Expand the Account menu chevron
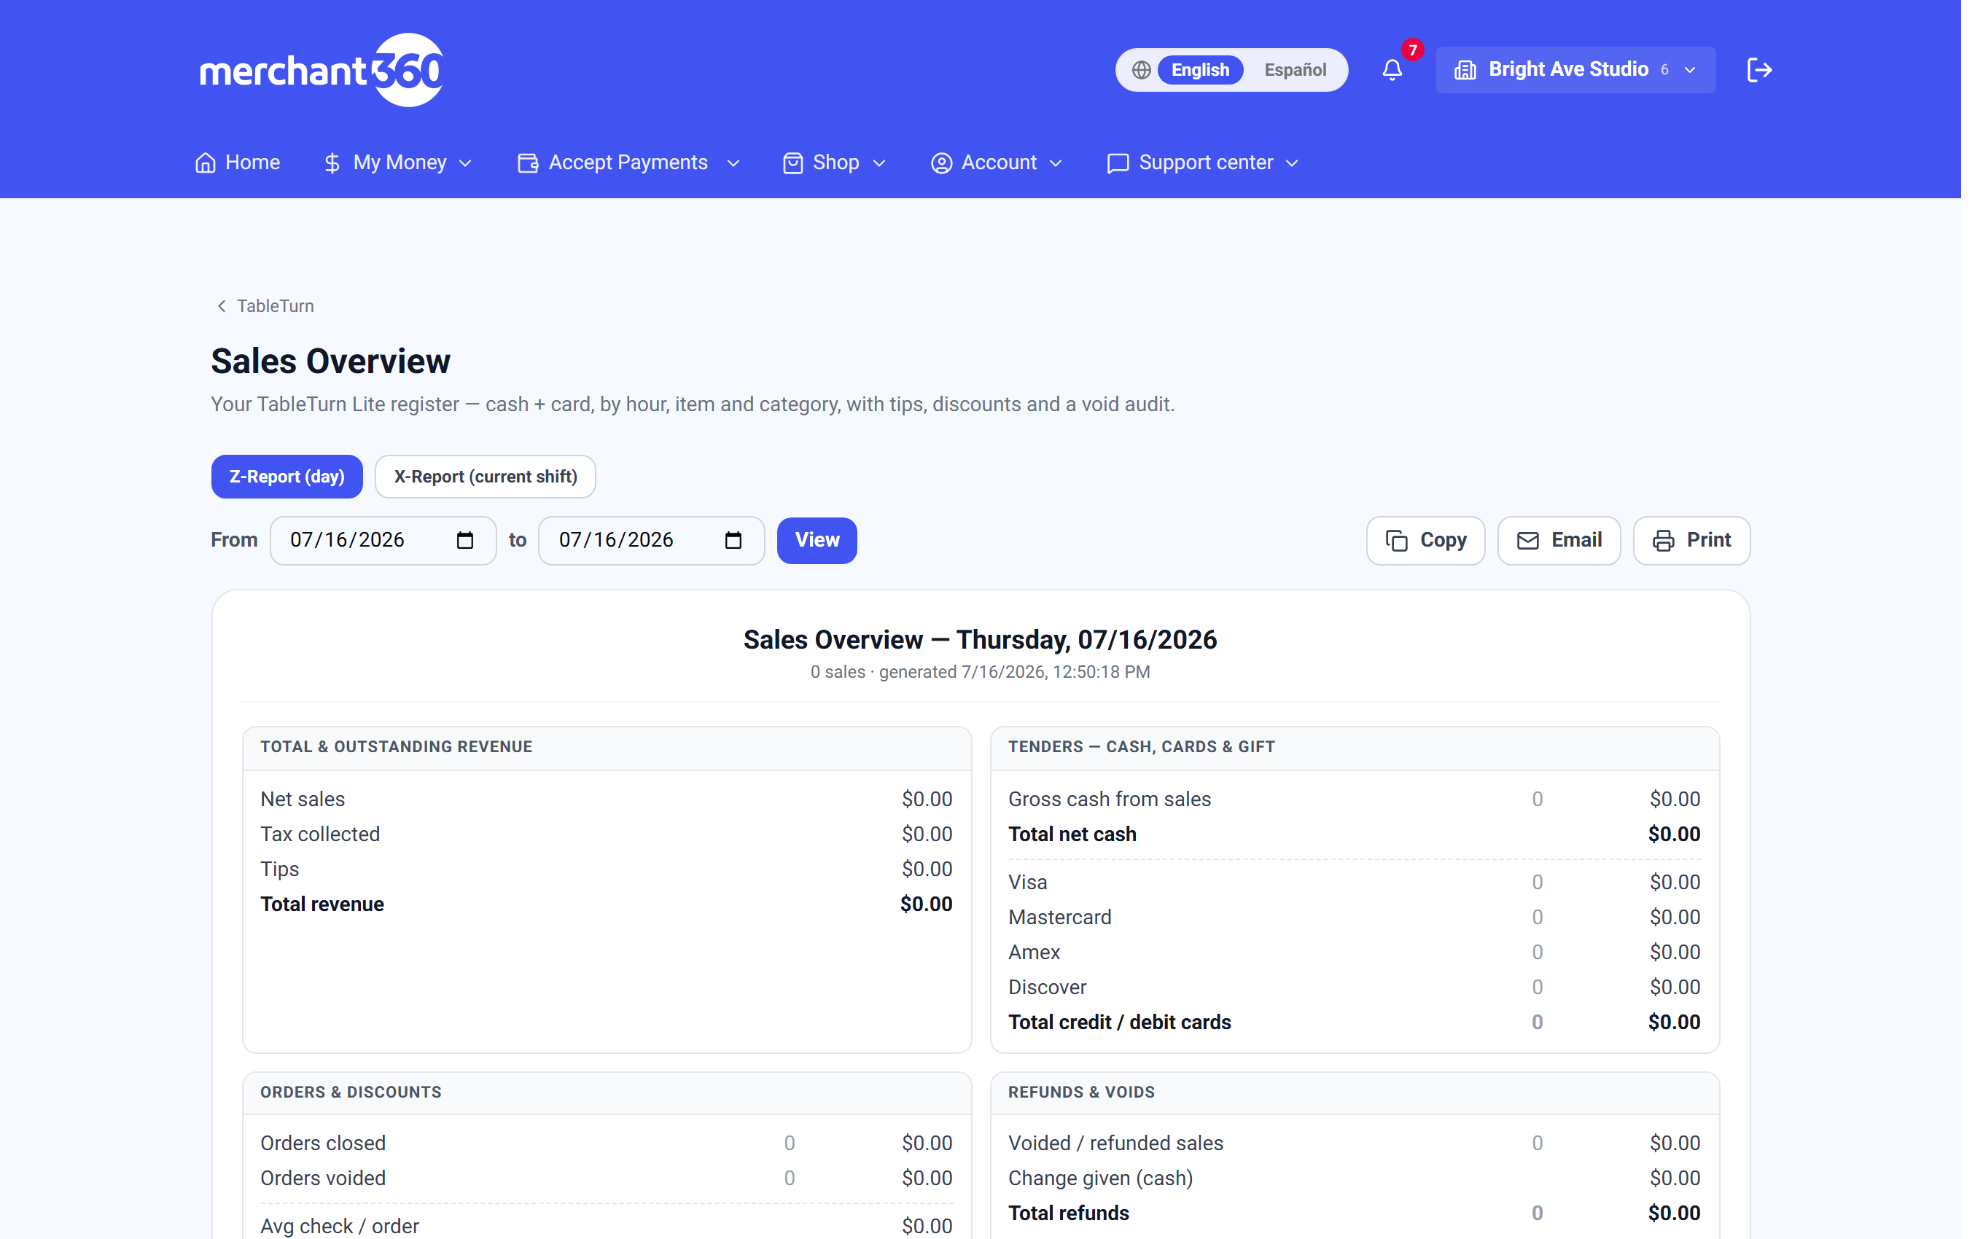1983x1239 pixels. click(x=1056, y=164)
